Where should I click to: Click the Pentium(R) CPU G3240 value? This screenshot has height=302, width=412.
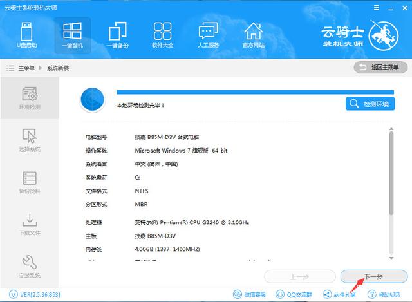pos(192,222)
